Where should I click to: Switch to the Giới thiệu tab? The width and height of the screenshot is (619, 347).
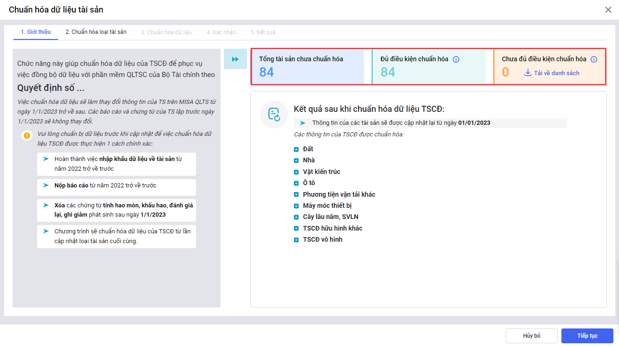36,32
